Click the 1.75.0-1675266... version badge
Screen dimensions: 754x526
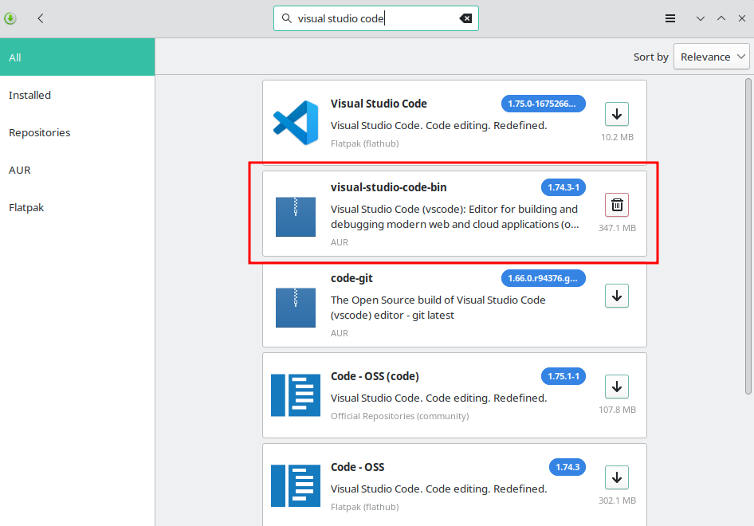click(x=544, y=104)
